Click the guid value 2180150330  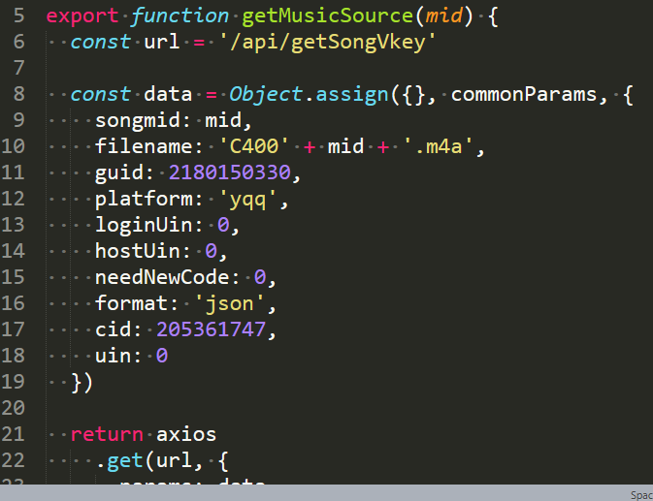[229, 172]
